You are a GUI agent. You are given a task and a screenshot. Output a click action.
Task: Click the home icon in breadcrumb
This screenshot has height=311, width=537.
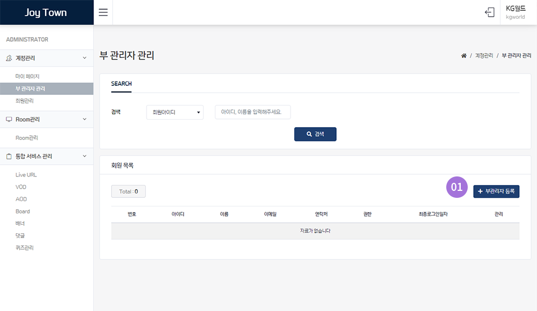click(x=463, y=56)
